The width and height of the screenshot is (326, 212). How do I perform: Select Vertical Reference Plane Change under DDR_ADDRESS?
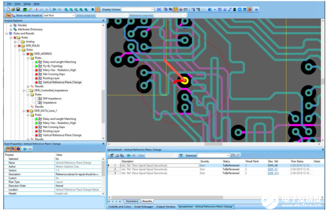[62, 82]
